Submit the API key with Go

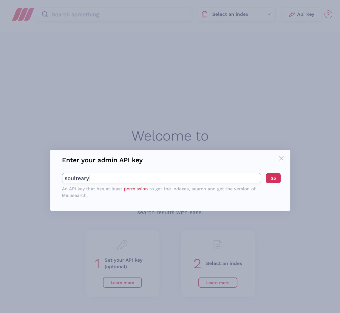273,178
